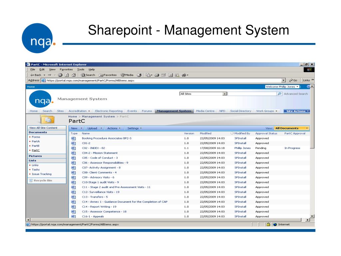Open the Work Groups tab
The image size is (341, 256).
click(267, 111)
